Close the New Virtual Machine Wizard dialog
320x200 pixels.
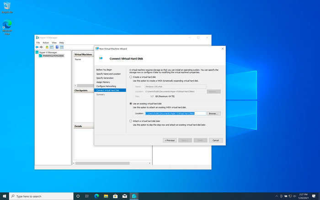(223, 49)
